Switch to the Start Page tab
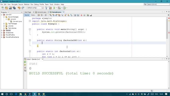Image resolution: width=170 pixels, height=96 pixels. [x=28, y=12]
